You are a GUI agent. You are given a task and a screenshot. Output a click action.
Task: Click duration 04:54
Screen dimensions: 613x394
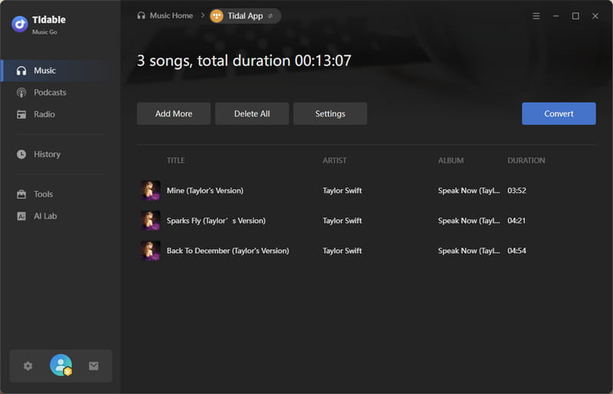(516, 251)
